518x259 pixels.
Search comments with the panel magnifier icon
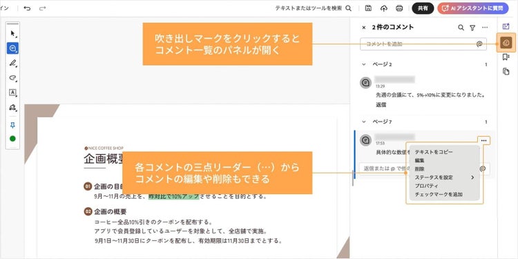coord(461,28)
